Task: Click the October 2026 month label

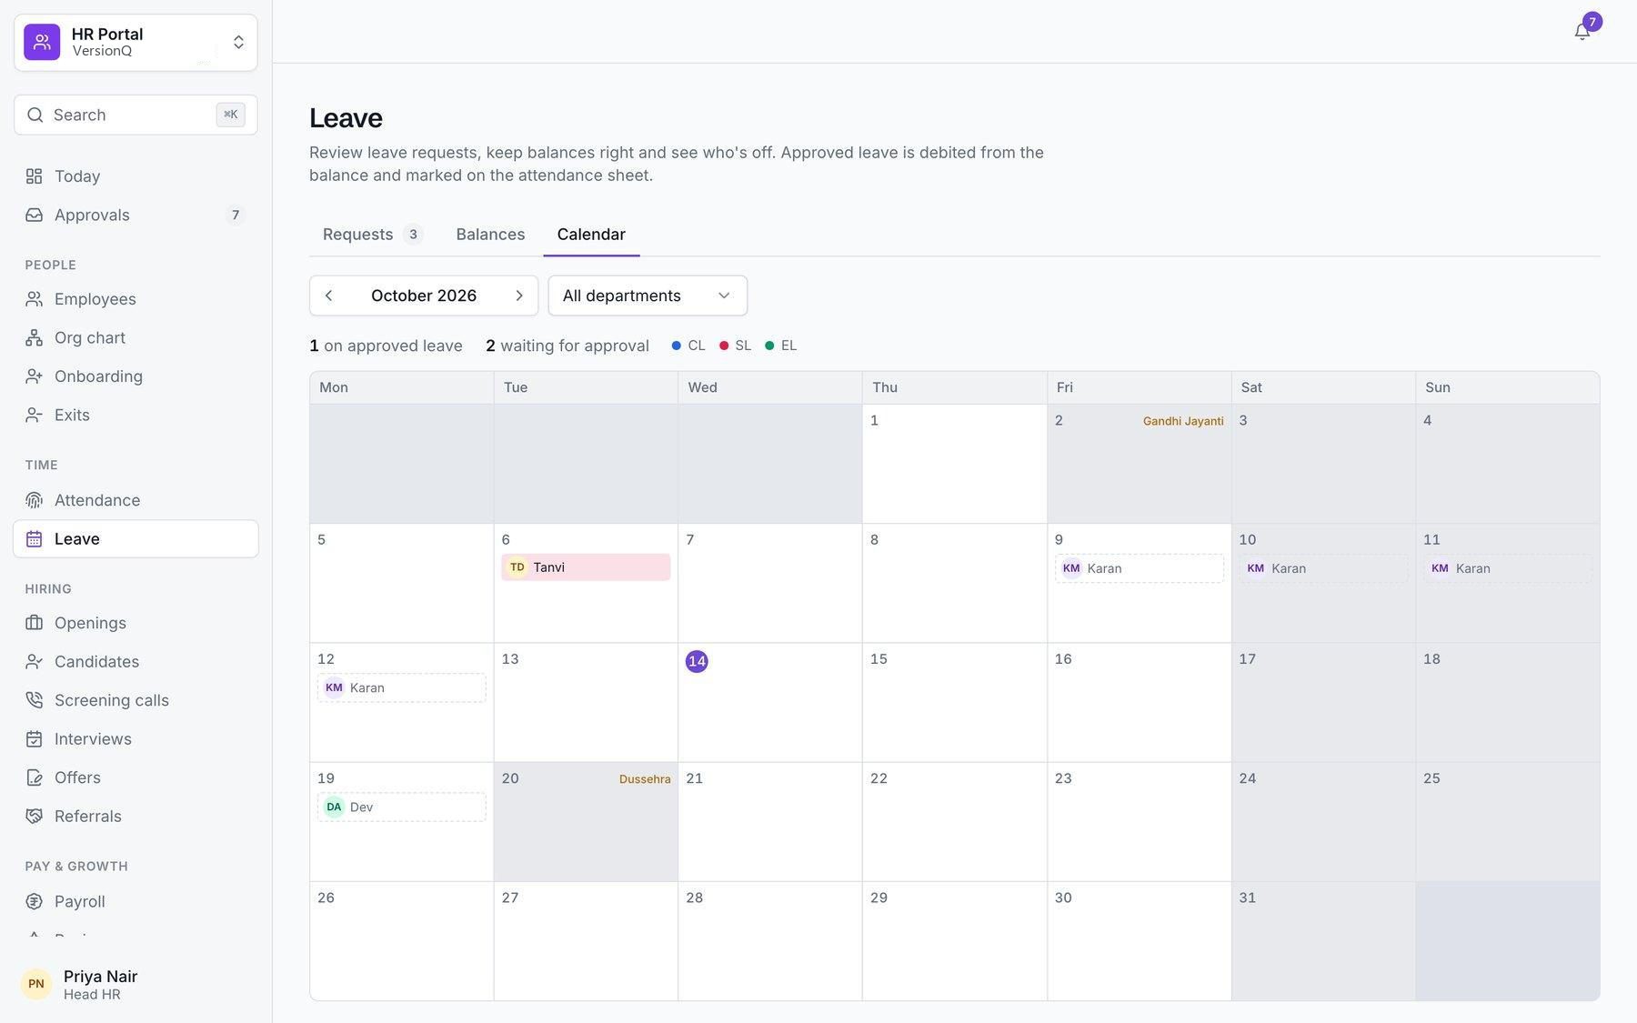Action: [424, 296]
